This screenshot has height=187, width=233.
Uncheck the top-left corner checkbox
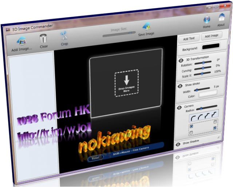[x=192, y=126]
